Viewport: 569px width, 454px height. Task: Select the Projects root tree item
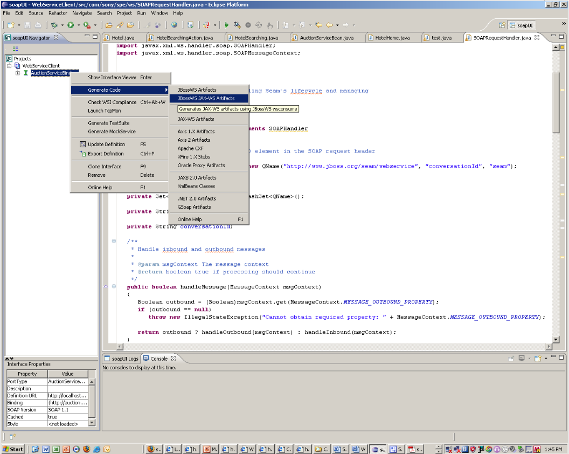click(x=23, y=58)
